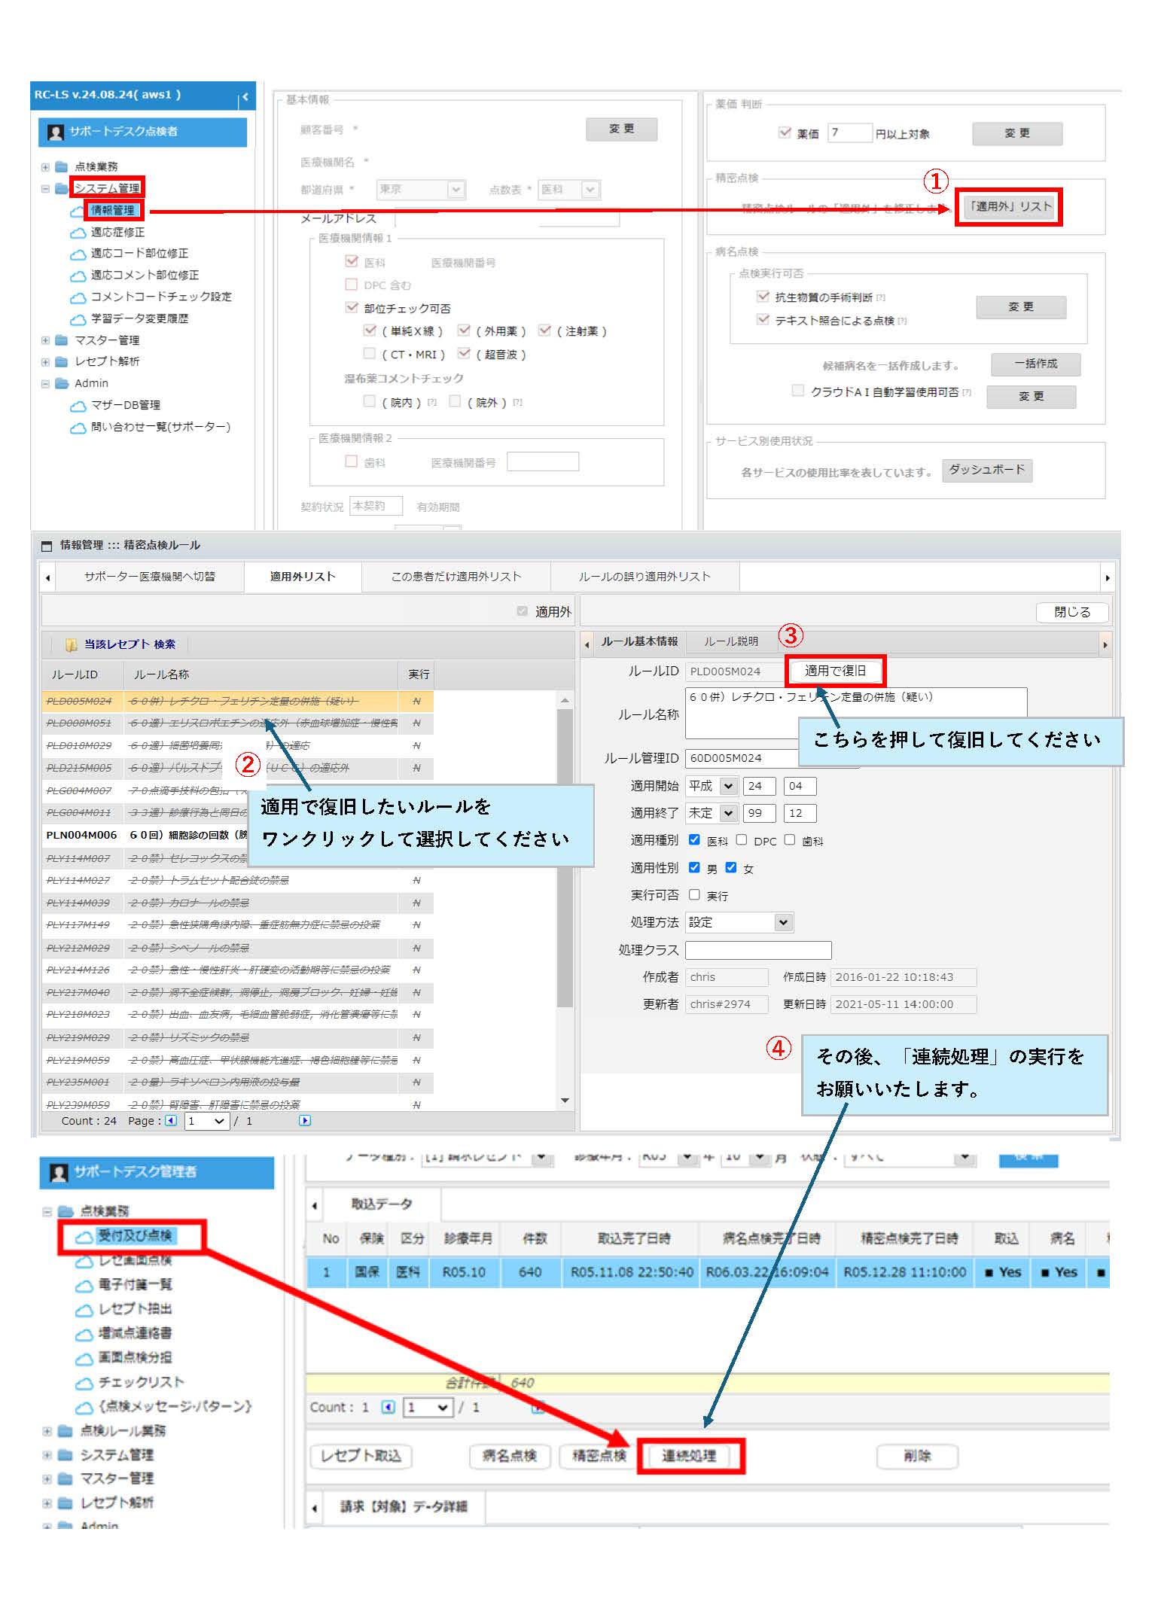
Task: Toggle the DPC checkbox in 適用種別
Action: 742,840
